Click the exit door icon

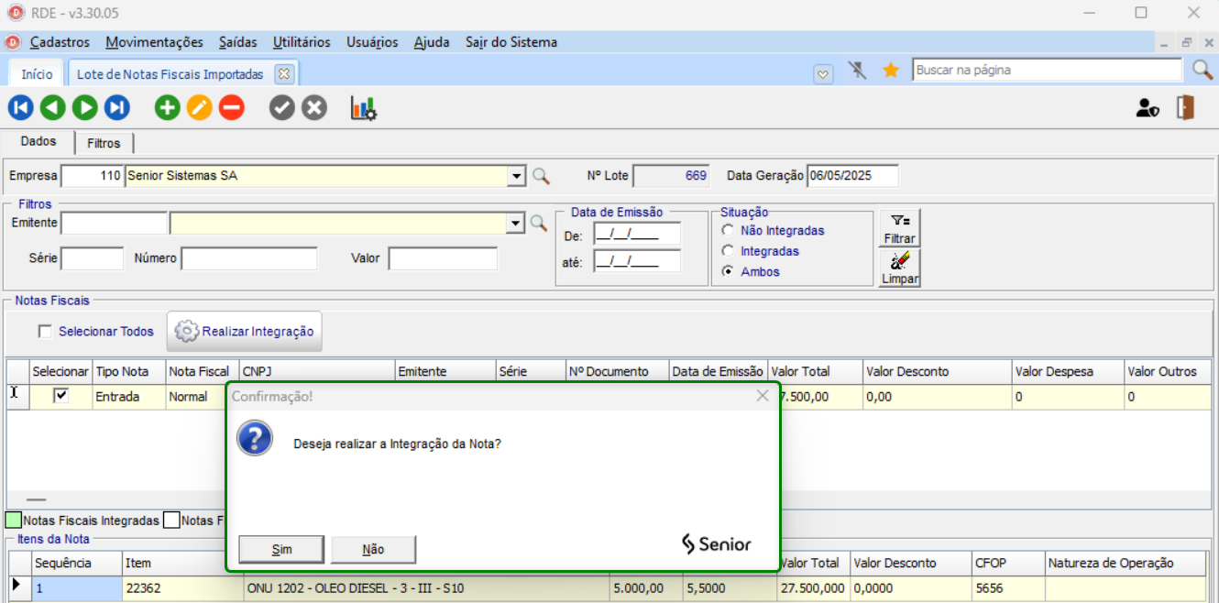1186,107
